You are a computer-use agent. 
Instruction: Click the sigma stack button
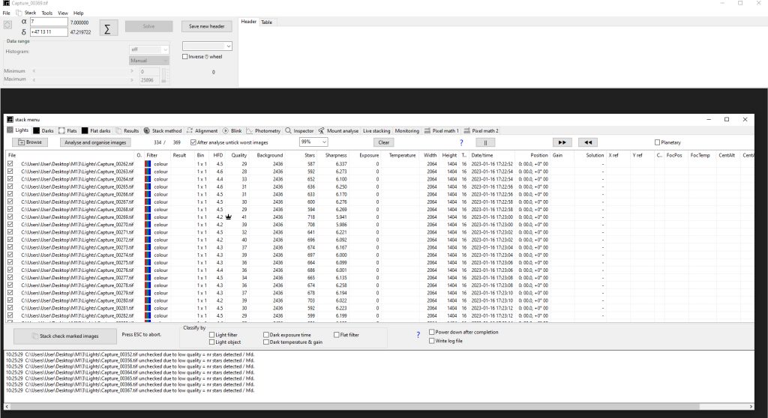pyautogui.click(x=107, y=29)
